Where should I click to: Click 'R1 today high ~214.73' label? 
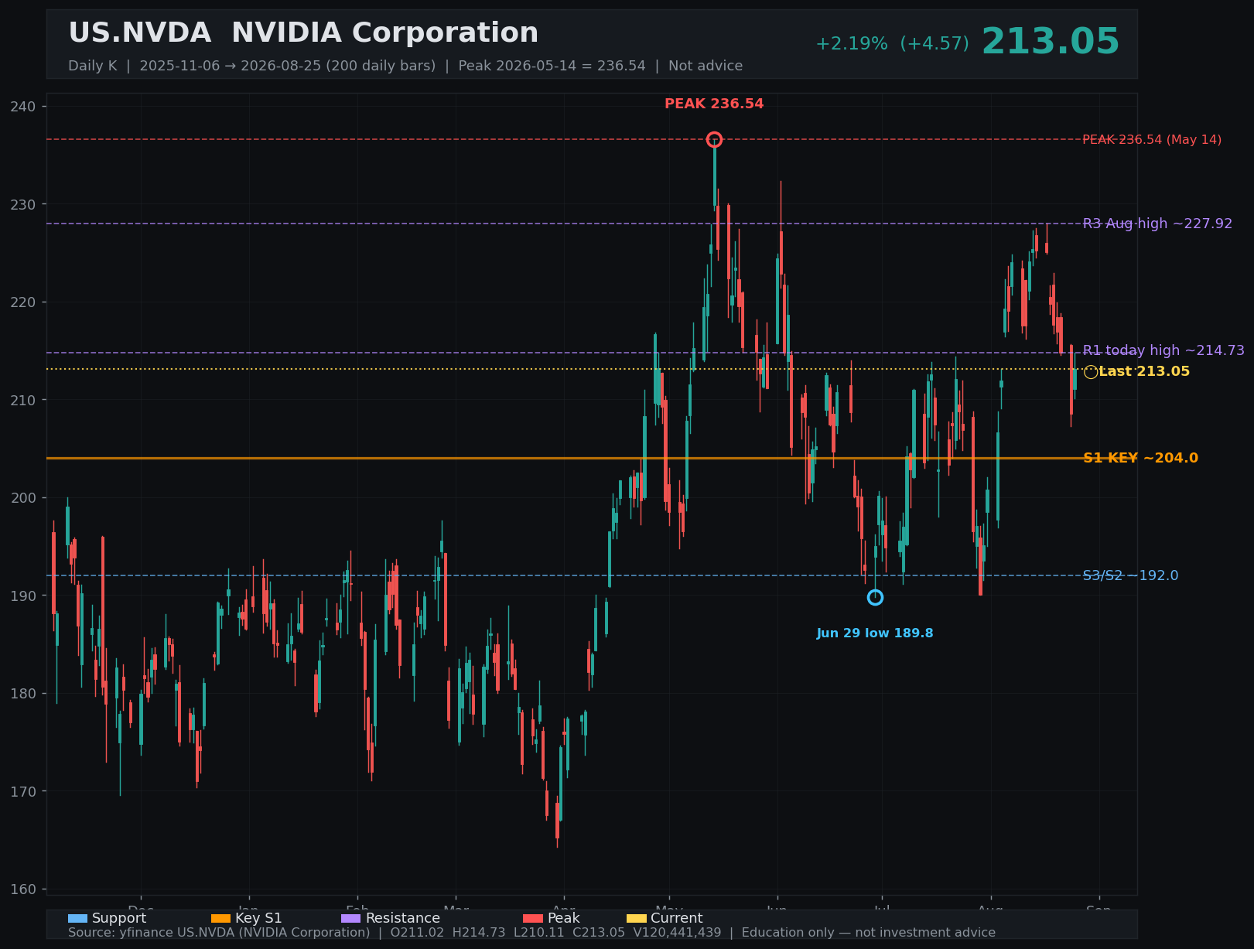click(x=1163, y=350)
